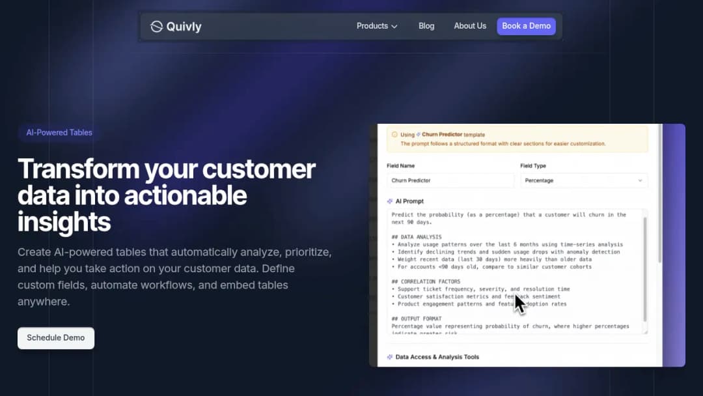
Task: Click the panel's outer vertical scrollbar
Action: coord(660,193)
